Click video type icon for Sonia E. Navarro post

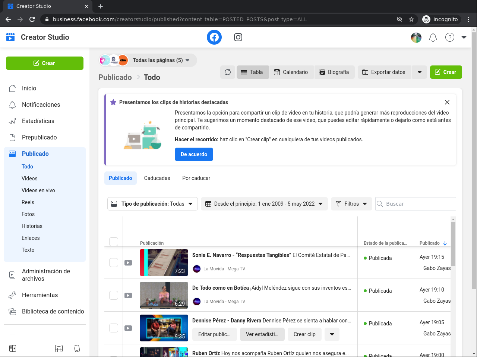pyautogui.click(x=128, y=263)
